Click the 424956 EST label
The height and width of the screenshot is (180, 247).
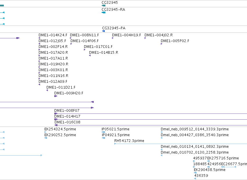tap(214, 164)
